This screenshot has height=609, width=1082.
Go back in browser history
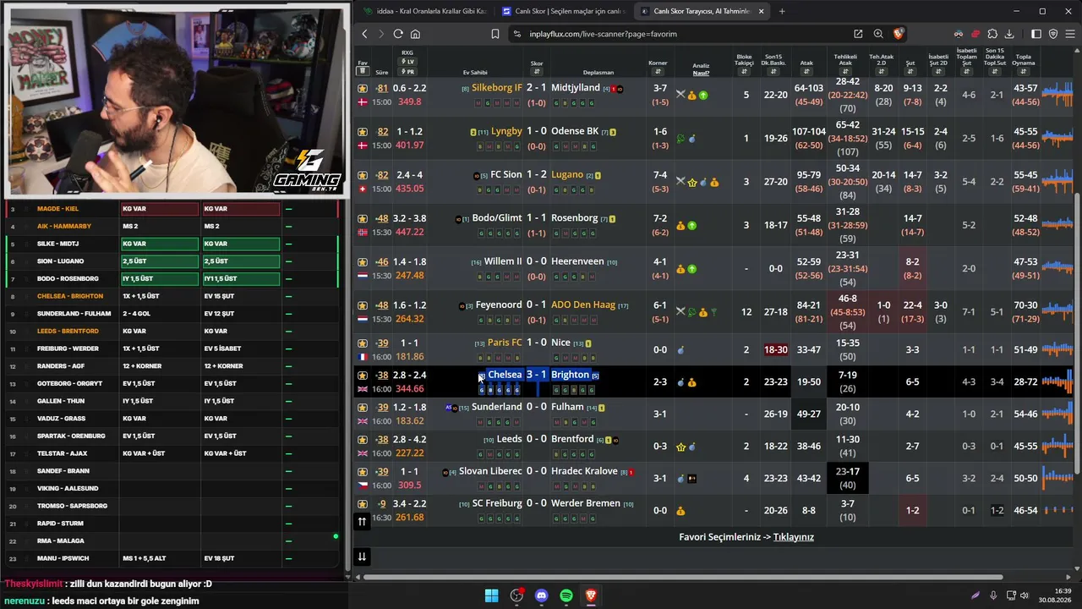point(364,34)
